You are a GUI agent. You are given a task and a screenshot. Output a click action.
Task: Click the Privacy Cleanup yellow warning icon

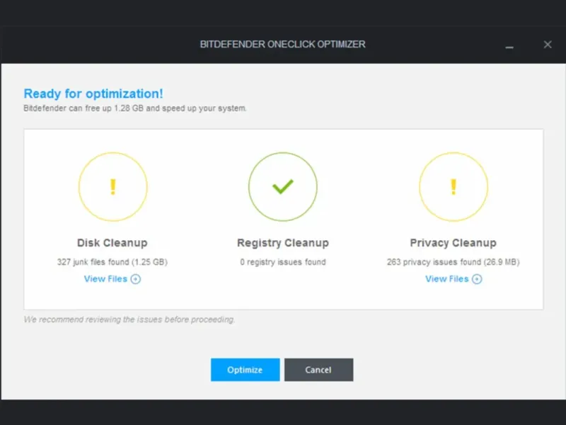[454, 187]
